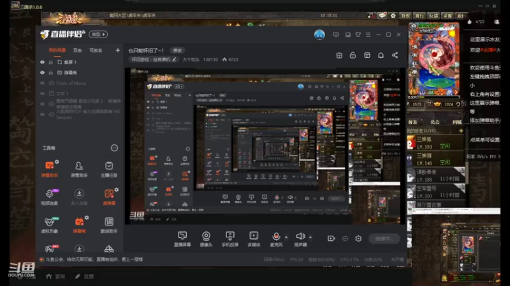
Task: Click the share icon in the stream header
Action: pos(395,55)
